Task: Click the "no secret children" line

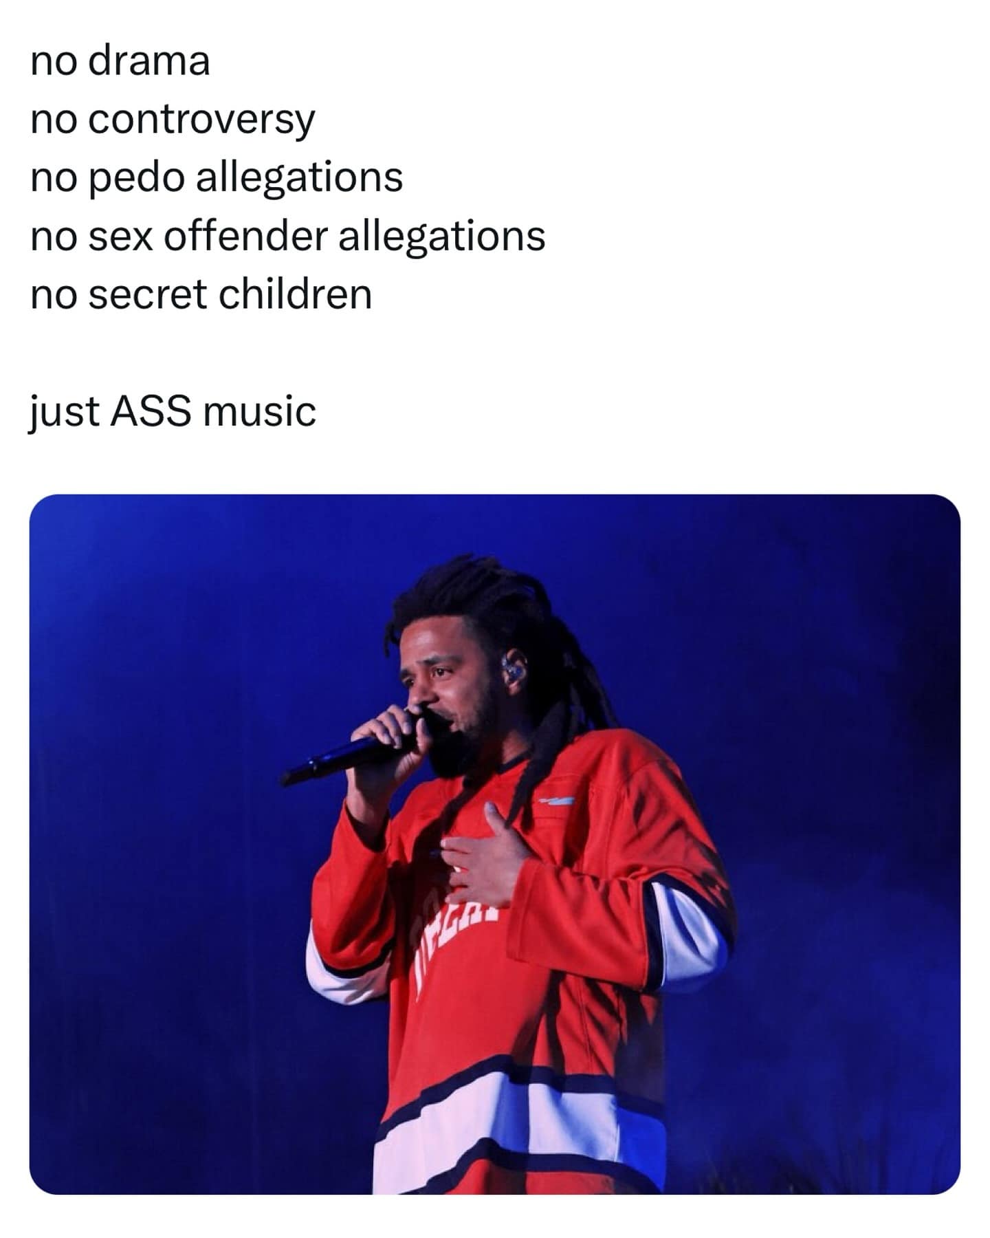Action: pyautogui.click(x=201, y=294)
